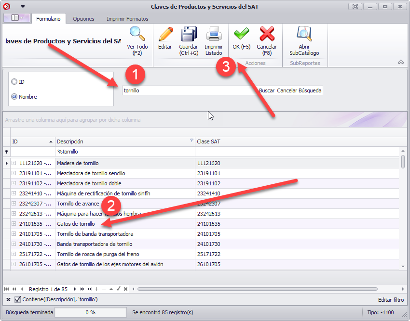Switch to the Opciones tab

[83, 19]
